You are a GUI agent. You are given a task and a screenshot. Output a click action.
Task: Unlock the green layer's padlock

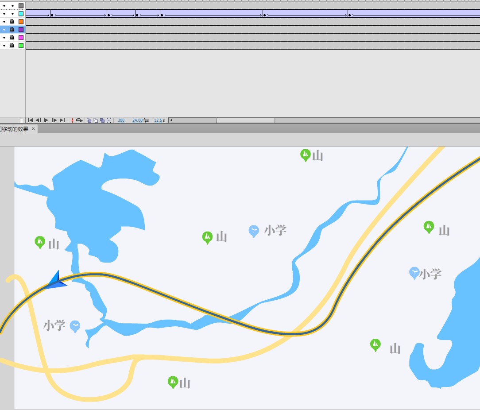pyautogui.click(x=12, y=45)
